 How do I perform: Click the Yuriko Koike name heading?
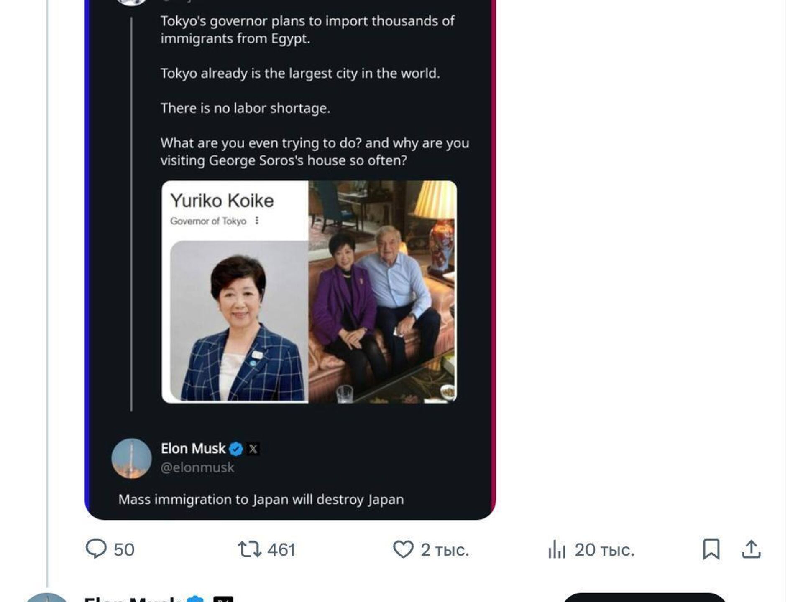tap(222, 201)
